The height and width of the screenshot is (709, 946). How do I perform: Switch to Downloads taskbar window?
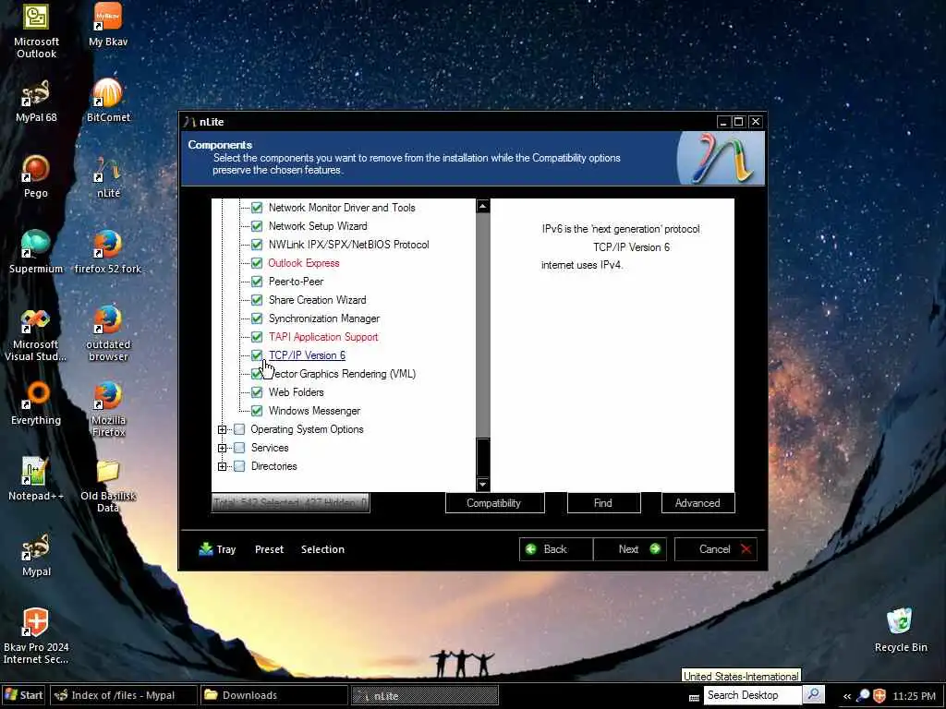coord(273,695)
